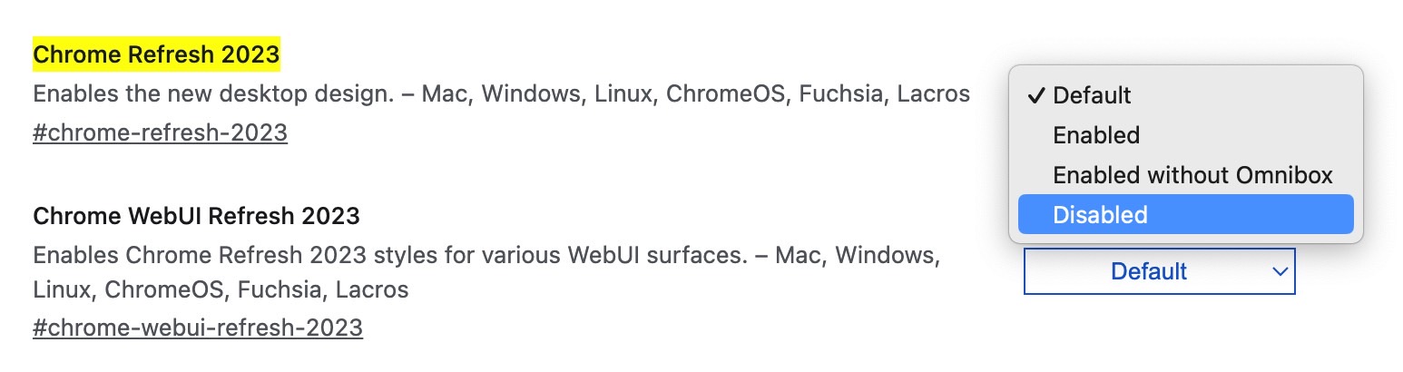Viewport: 1403px width, 372px height.
Task: Click the blue highlight bar on Disabled
Action: 1185,215
